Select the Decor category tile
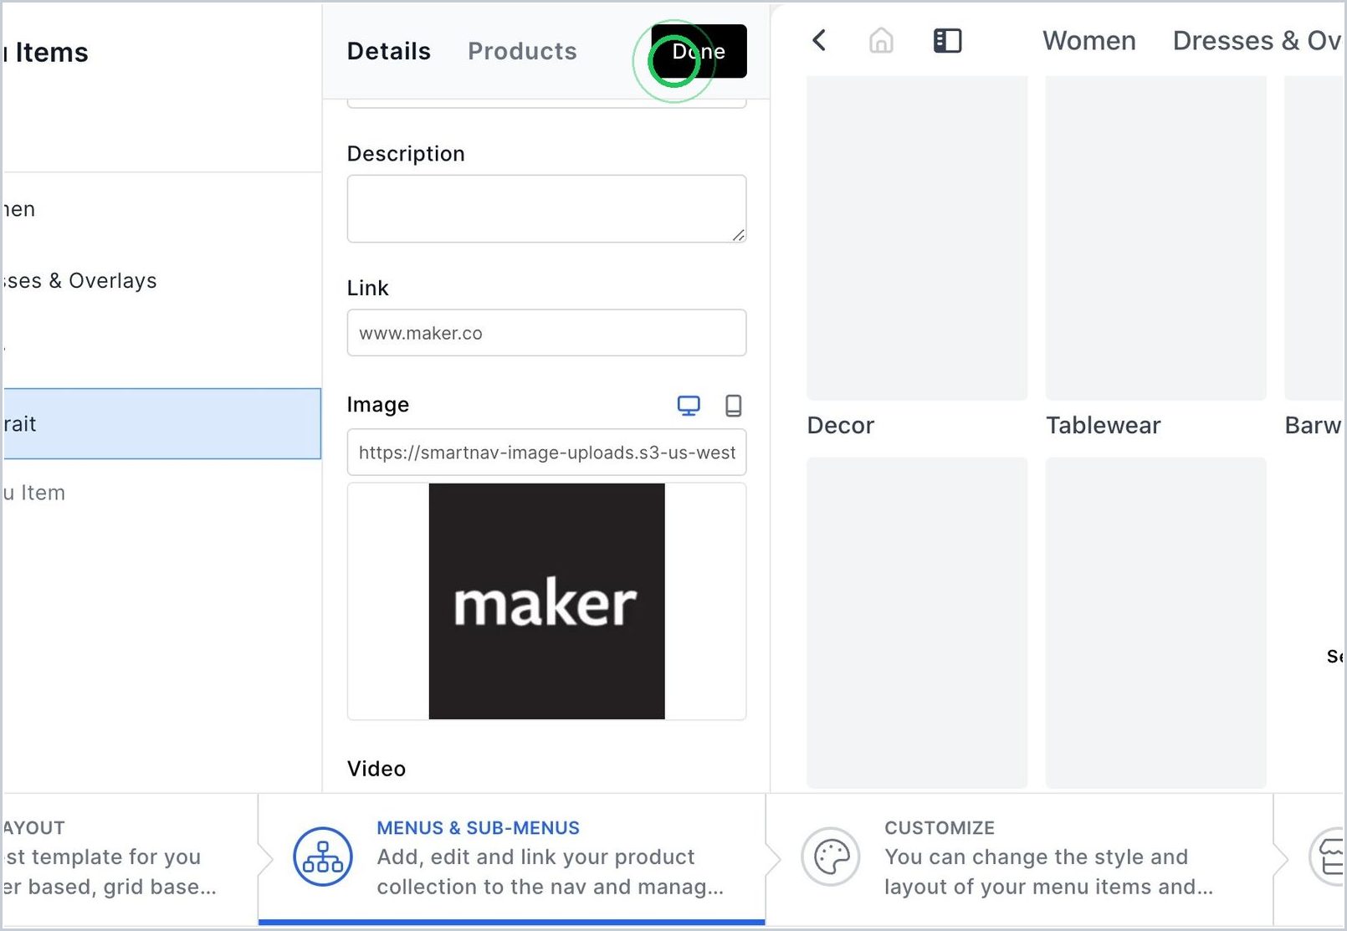 [917, 238]
